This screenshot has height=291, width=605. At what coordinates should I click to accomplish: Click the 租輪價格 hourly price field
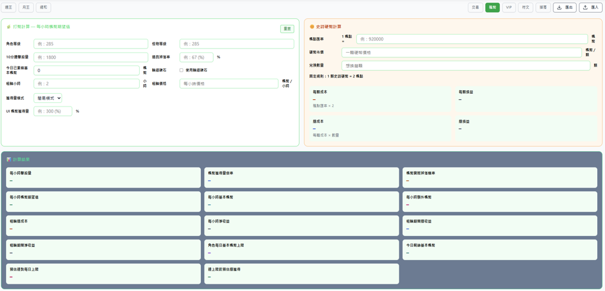pyautogui.click(x=229, y=83)
